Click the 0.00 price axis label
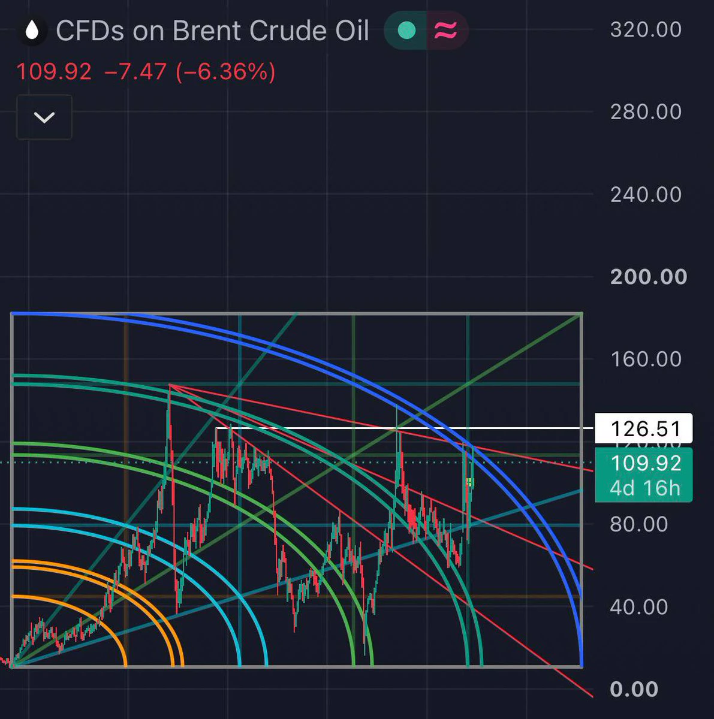Viewport: 714px width, 719px height. 634,689
